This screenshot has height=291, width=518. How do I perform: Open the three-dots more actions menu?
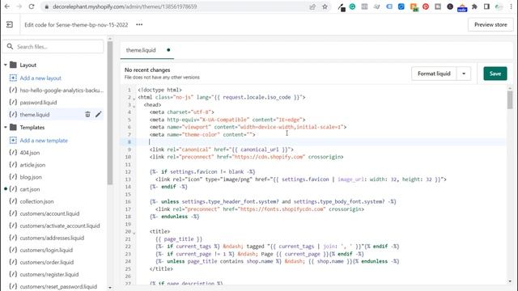click(139, 24)
